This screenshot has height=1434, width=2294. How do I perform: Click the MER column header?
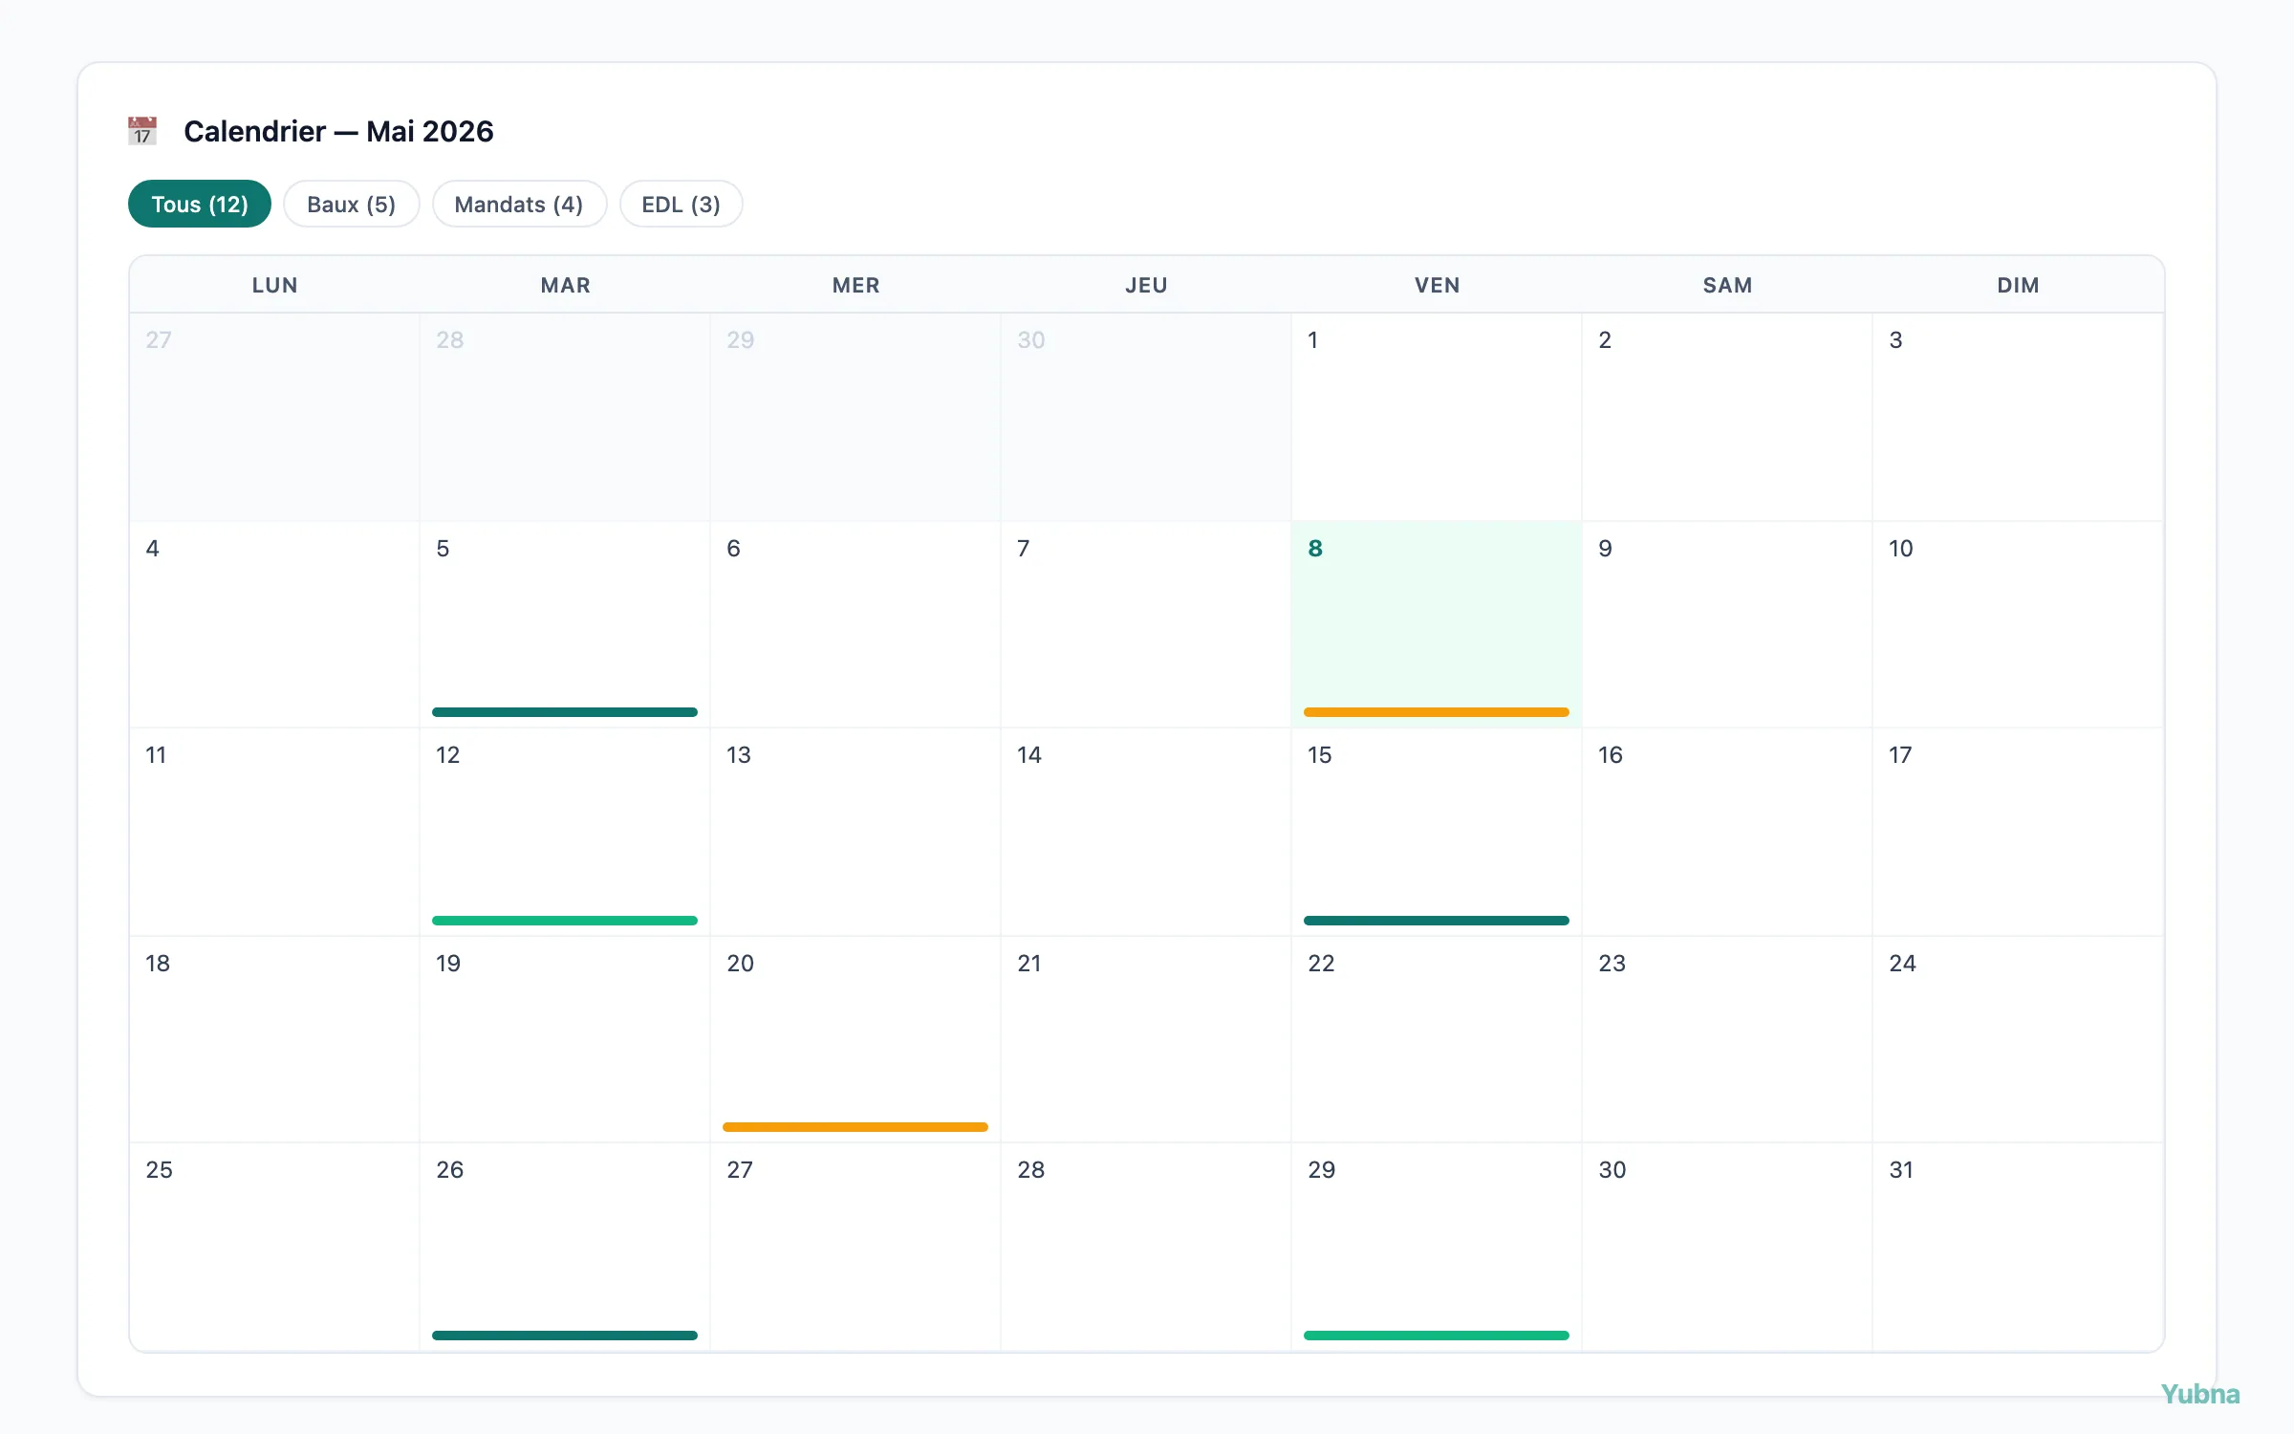[855, 285]
